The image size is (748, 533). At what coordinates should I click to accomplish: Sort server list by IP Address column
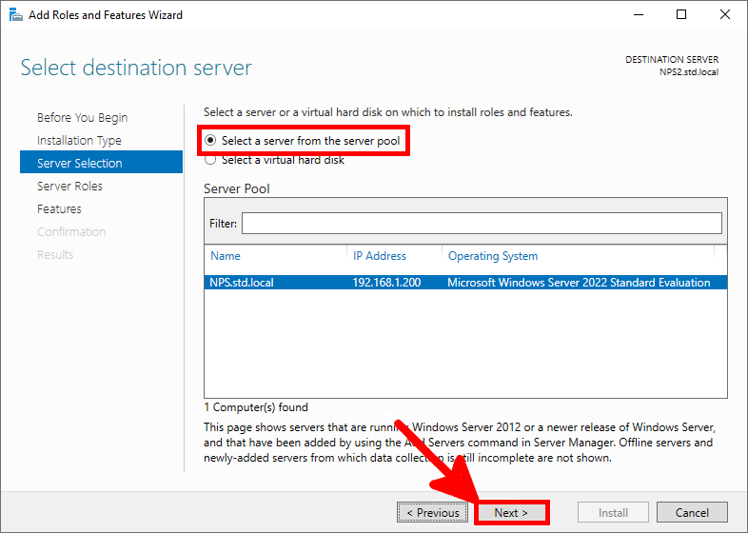pyautogui.click(x=380, y=256)
